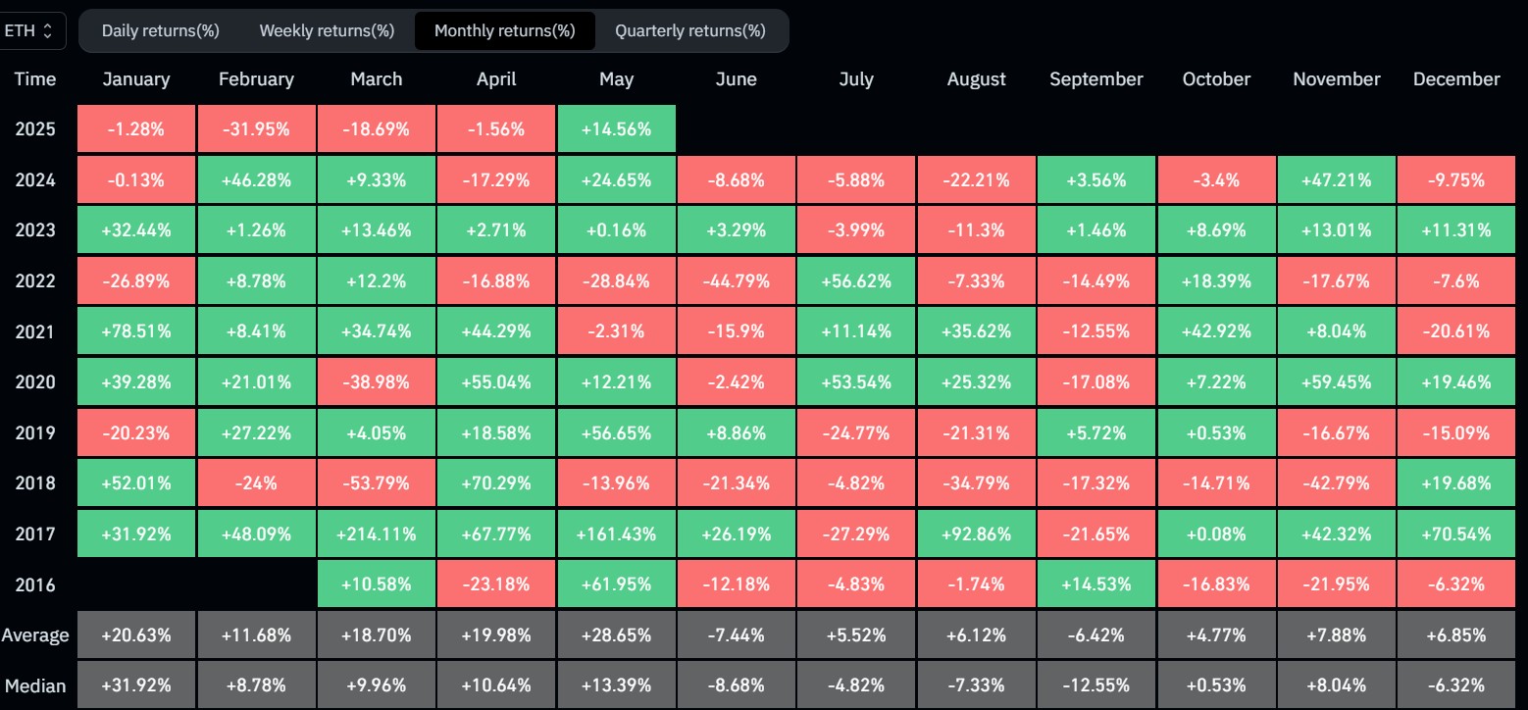Select the Monthly returns(%) tab
Viewport: 1528px width, 710px height.
pos(504,30)
